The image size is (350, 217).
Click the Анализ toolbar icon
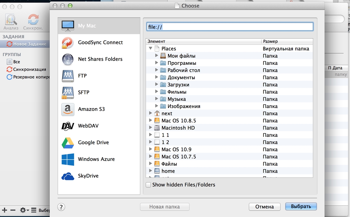click(x=11, y=20)
